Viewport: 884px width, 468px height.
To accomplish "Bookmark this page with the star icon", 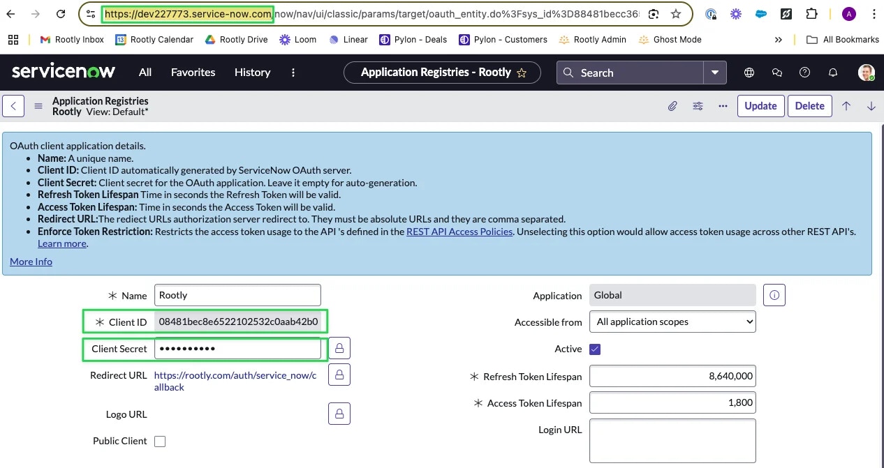I will (675, 14).
